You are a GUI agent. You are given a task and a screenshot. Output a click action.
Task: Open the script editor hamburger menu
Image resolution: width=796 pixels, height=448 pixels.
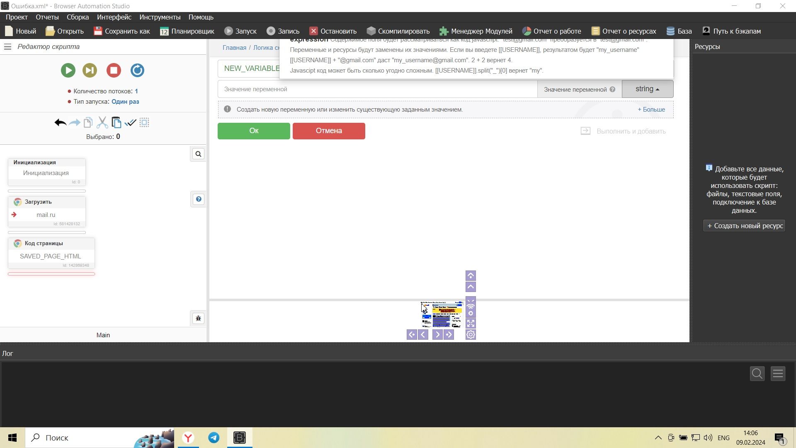point(7,47)
